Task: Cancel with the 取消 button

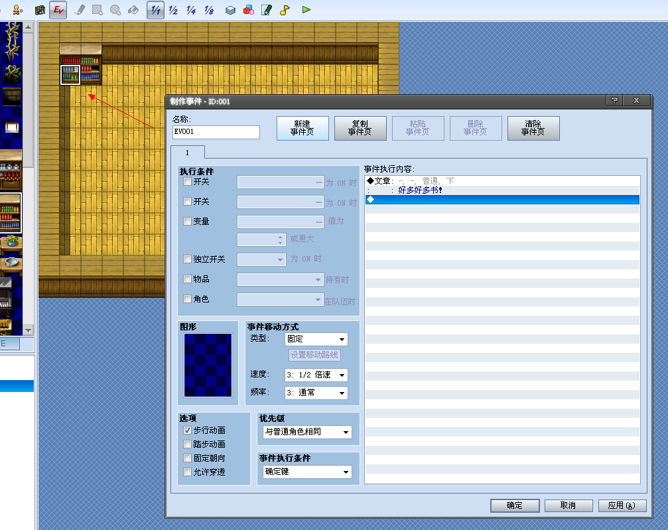Action: pyautogui.click(x=568, y=505)
